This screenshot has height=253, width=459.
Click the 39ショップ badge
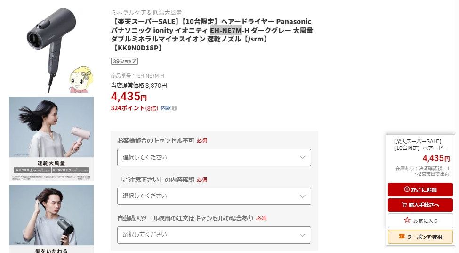coord(124,61)
